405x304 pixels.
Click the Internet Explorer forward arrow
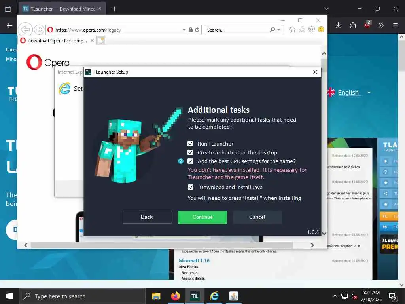[39, 30]
